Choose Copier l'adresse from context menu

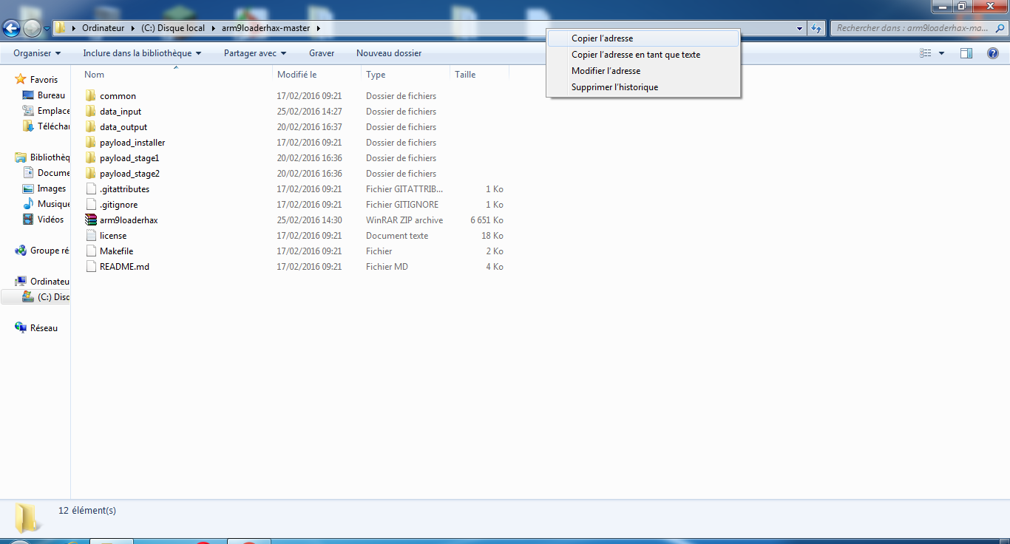(602, 38)
